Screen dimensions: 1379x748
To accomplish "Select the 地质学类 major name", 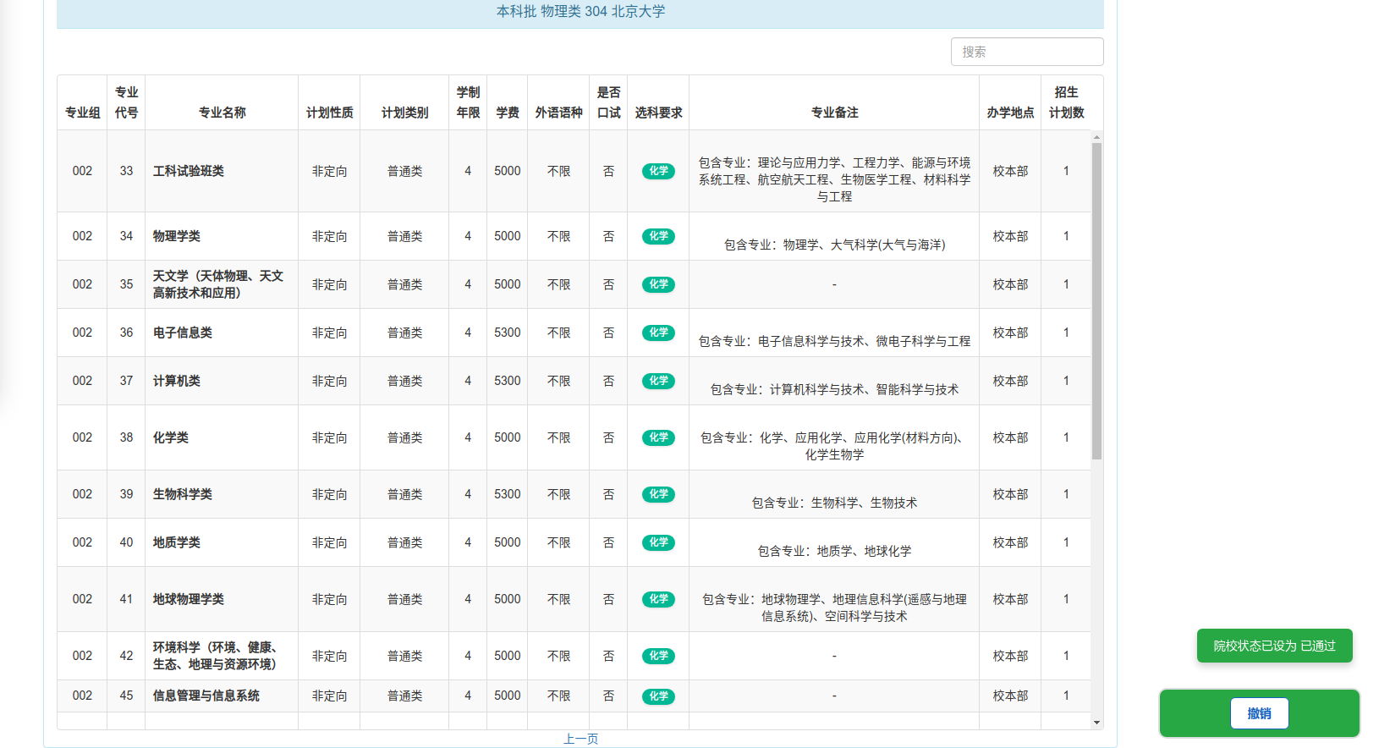I will tap(177, 542).
